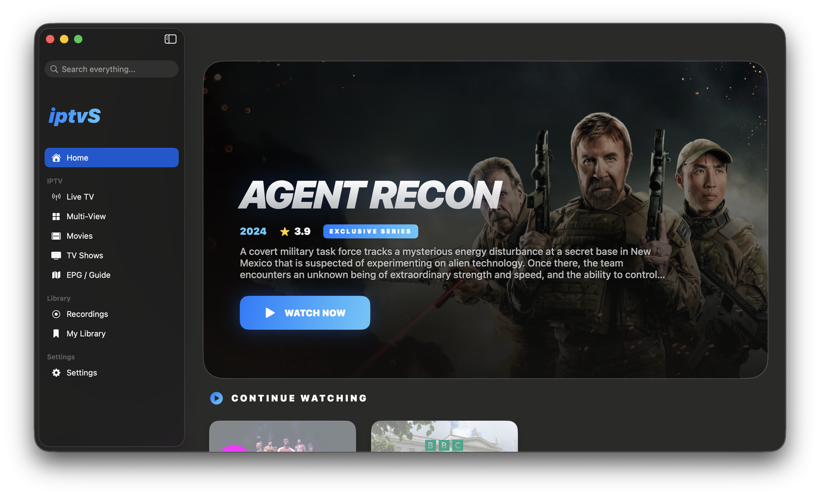Image resolution: width=820 pixels, height=497 pixels.
Task: Click the 3.9 rating value
Action: pos(302,231)
